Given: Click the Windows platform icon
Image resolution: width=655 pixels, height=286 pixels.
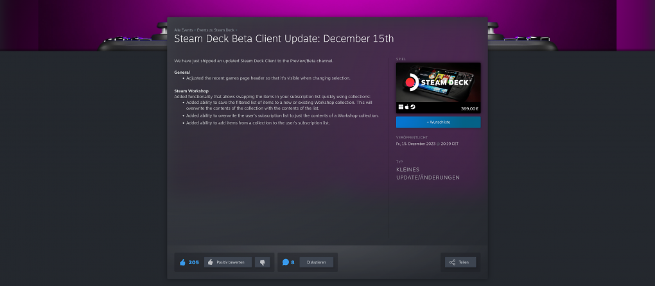Looking at the screenshot, I should [401, 107].
